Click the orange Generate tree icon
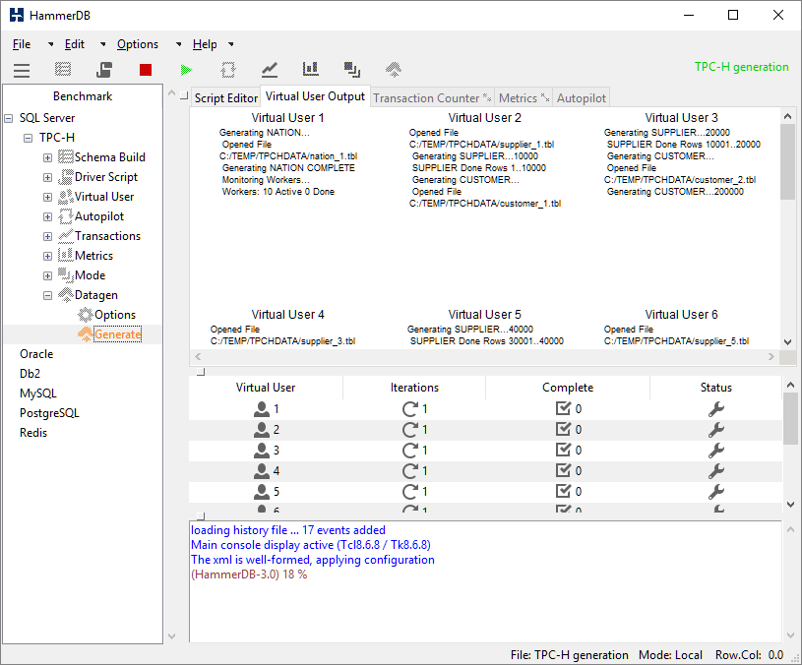The height and width of the screenshot is (665, 802). click(x=86, y=333)
